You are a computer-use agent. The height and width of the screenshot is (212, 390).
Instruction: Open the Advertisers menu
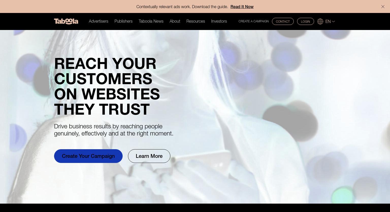tap(99, 21)
